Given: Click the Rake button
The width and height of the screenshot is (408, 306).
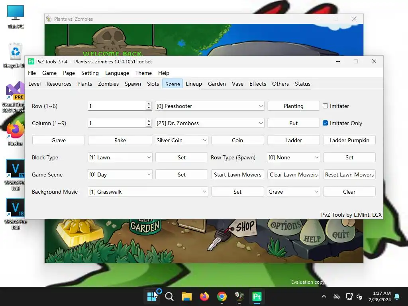Looking at the screenshot, I should pyautogui.click(x=120, y=140).
